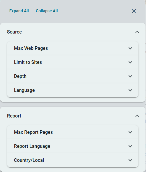Expand the Max Report Pages chevron arrow

click(130, 132)
